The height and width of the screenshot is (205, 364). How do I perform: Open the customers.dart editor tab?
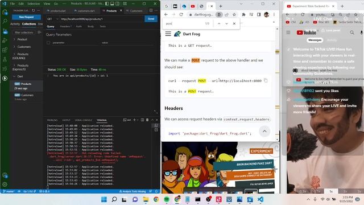tap(84, 11)
